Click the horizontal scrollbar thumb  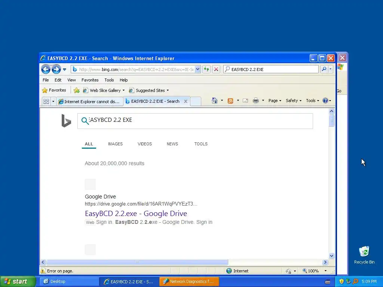[137, 262]
